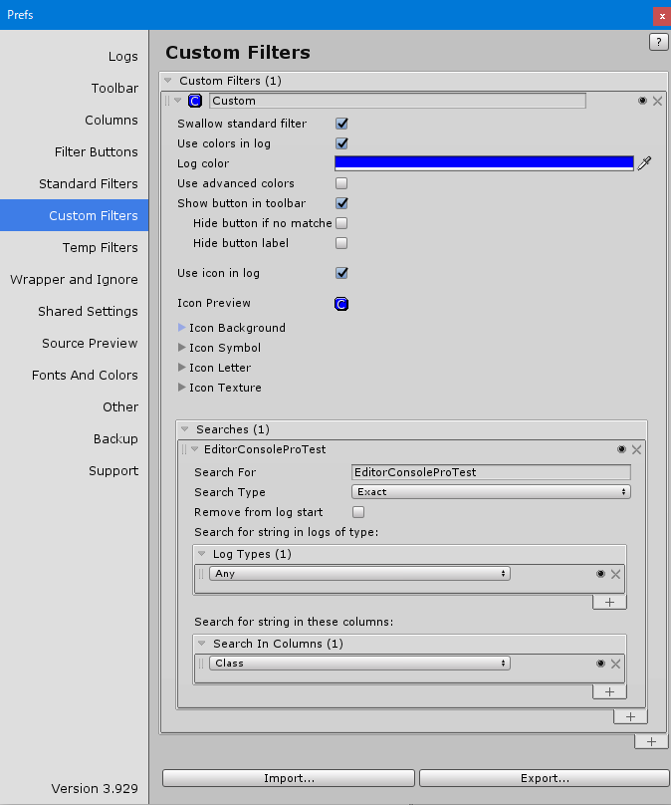Remove the Any log type row
671x805 pixels.
[x=615, y=574]
